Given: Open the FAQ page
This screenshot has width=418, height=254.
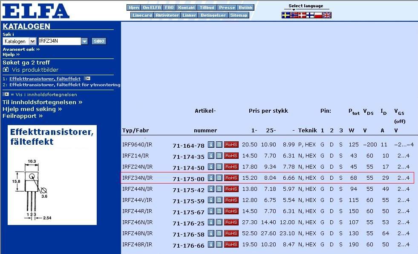Looking at the screenshot, I should click(169, 8).
